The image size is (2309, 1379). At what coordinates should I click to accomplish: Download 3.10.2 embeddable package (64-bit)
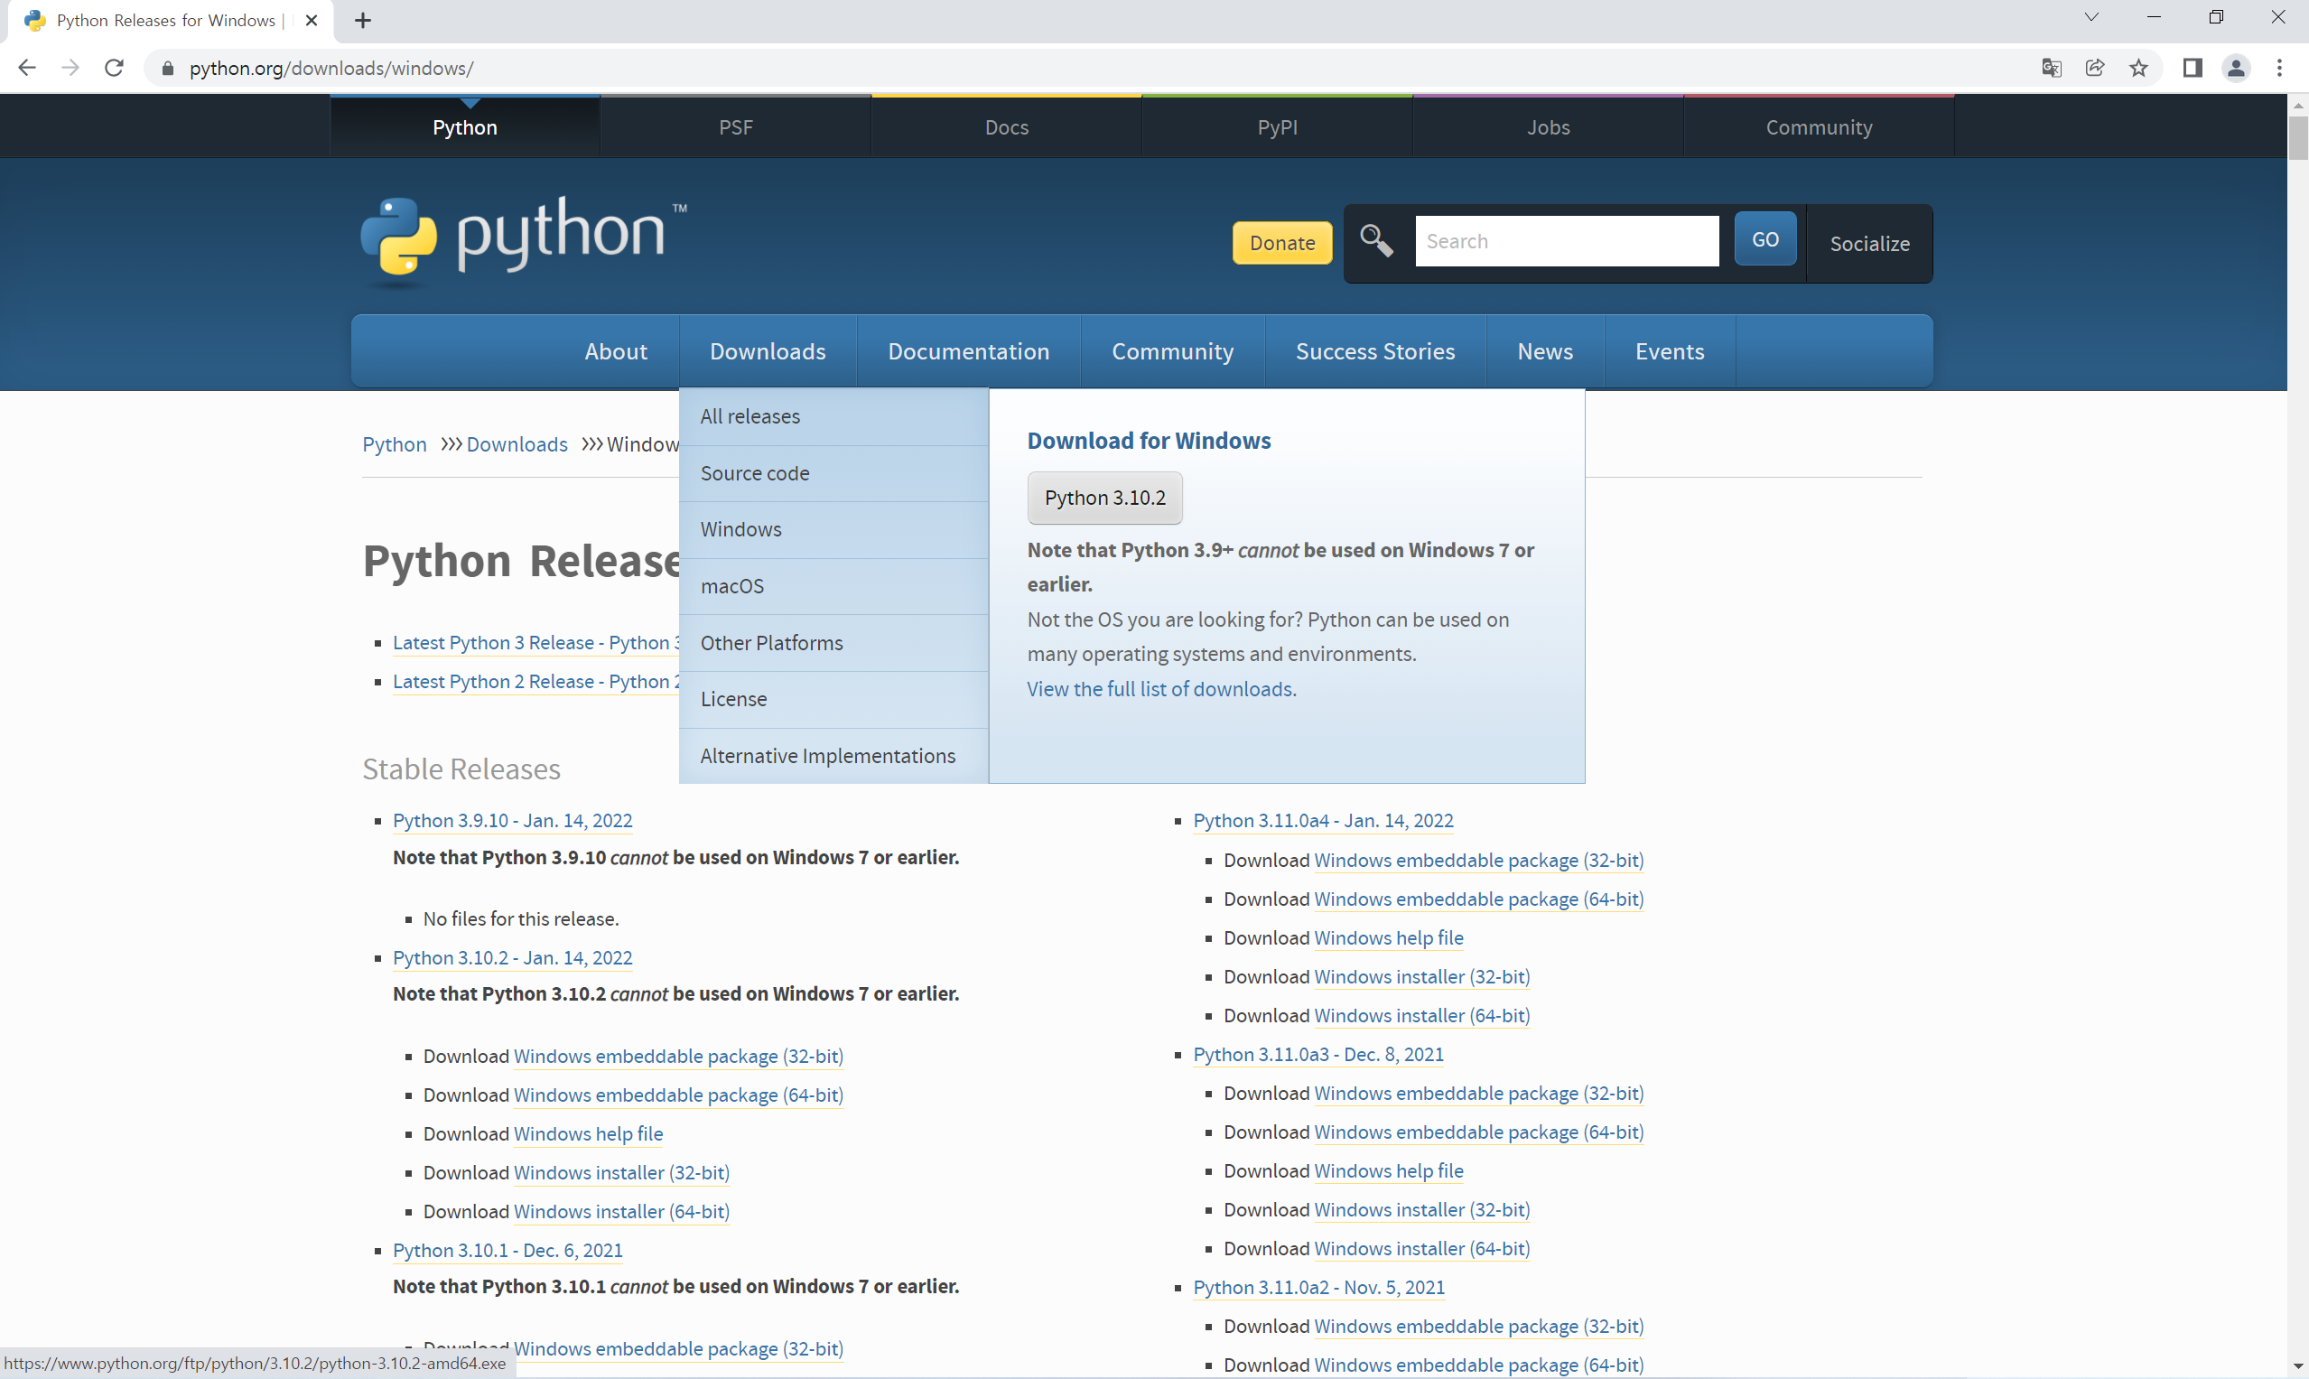pyautogui.click(x=678, y=1095)
